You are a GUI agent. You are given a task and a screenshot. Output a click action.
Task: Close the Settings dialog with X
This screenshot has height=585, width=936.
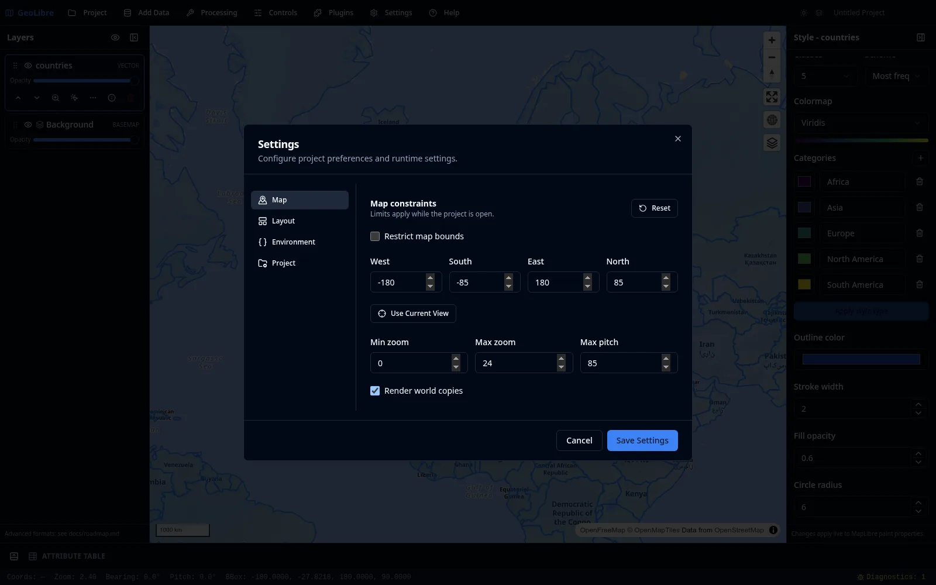(x=678, y=139)
